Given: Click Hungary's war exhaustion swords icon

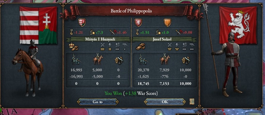Looking at the screenshot, I should click(x=112, y=32).
